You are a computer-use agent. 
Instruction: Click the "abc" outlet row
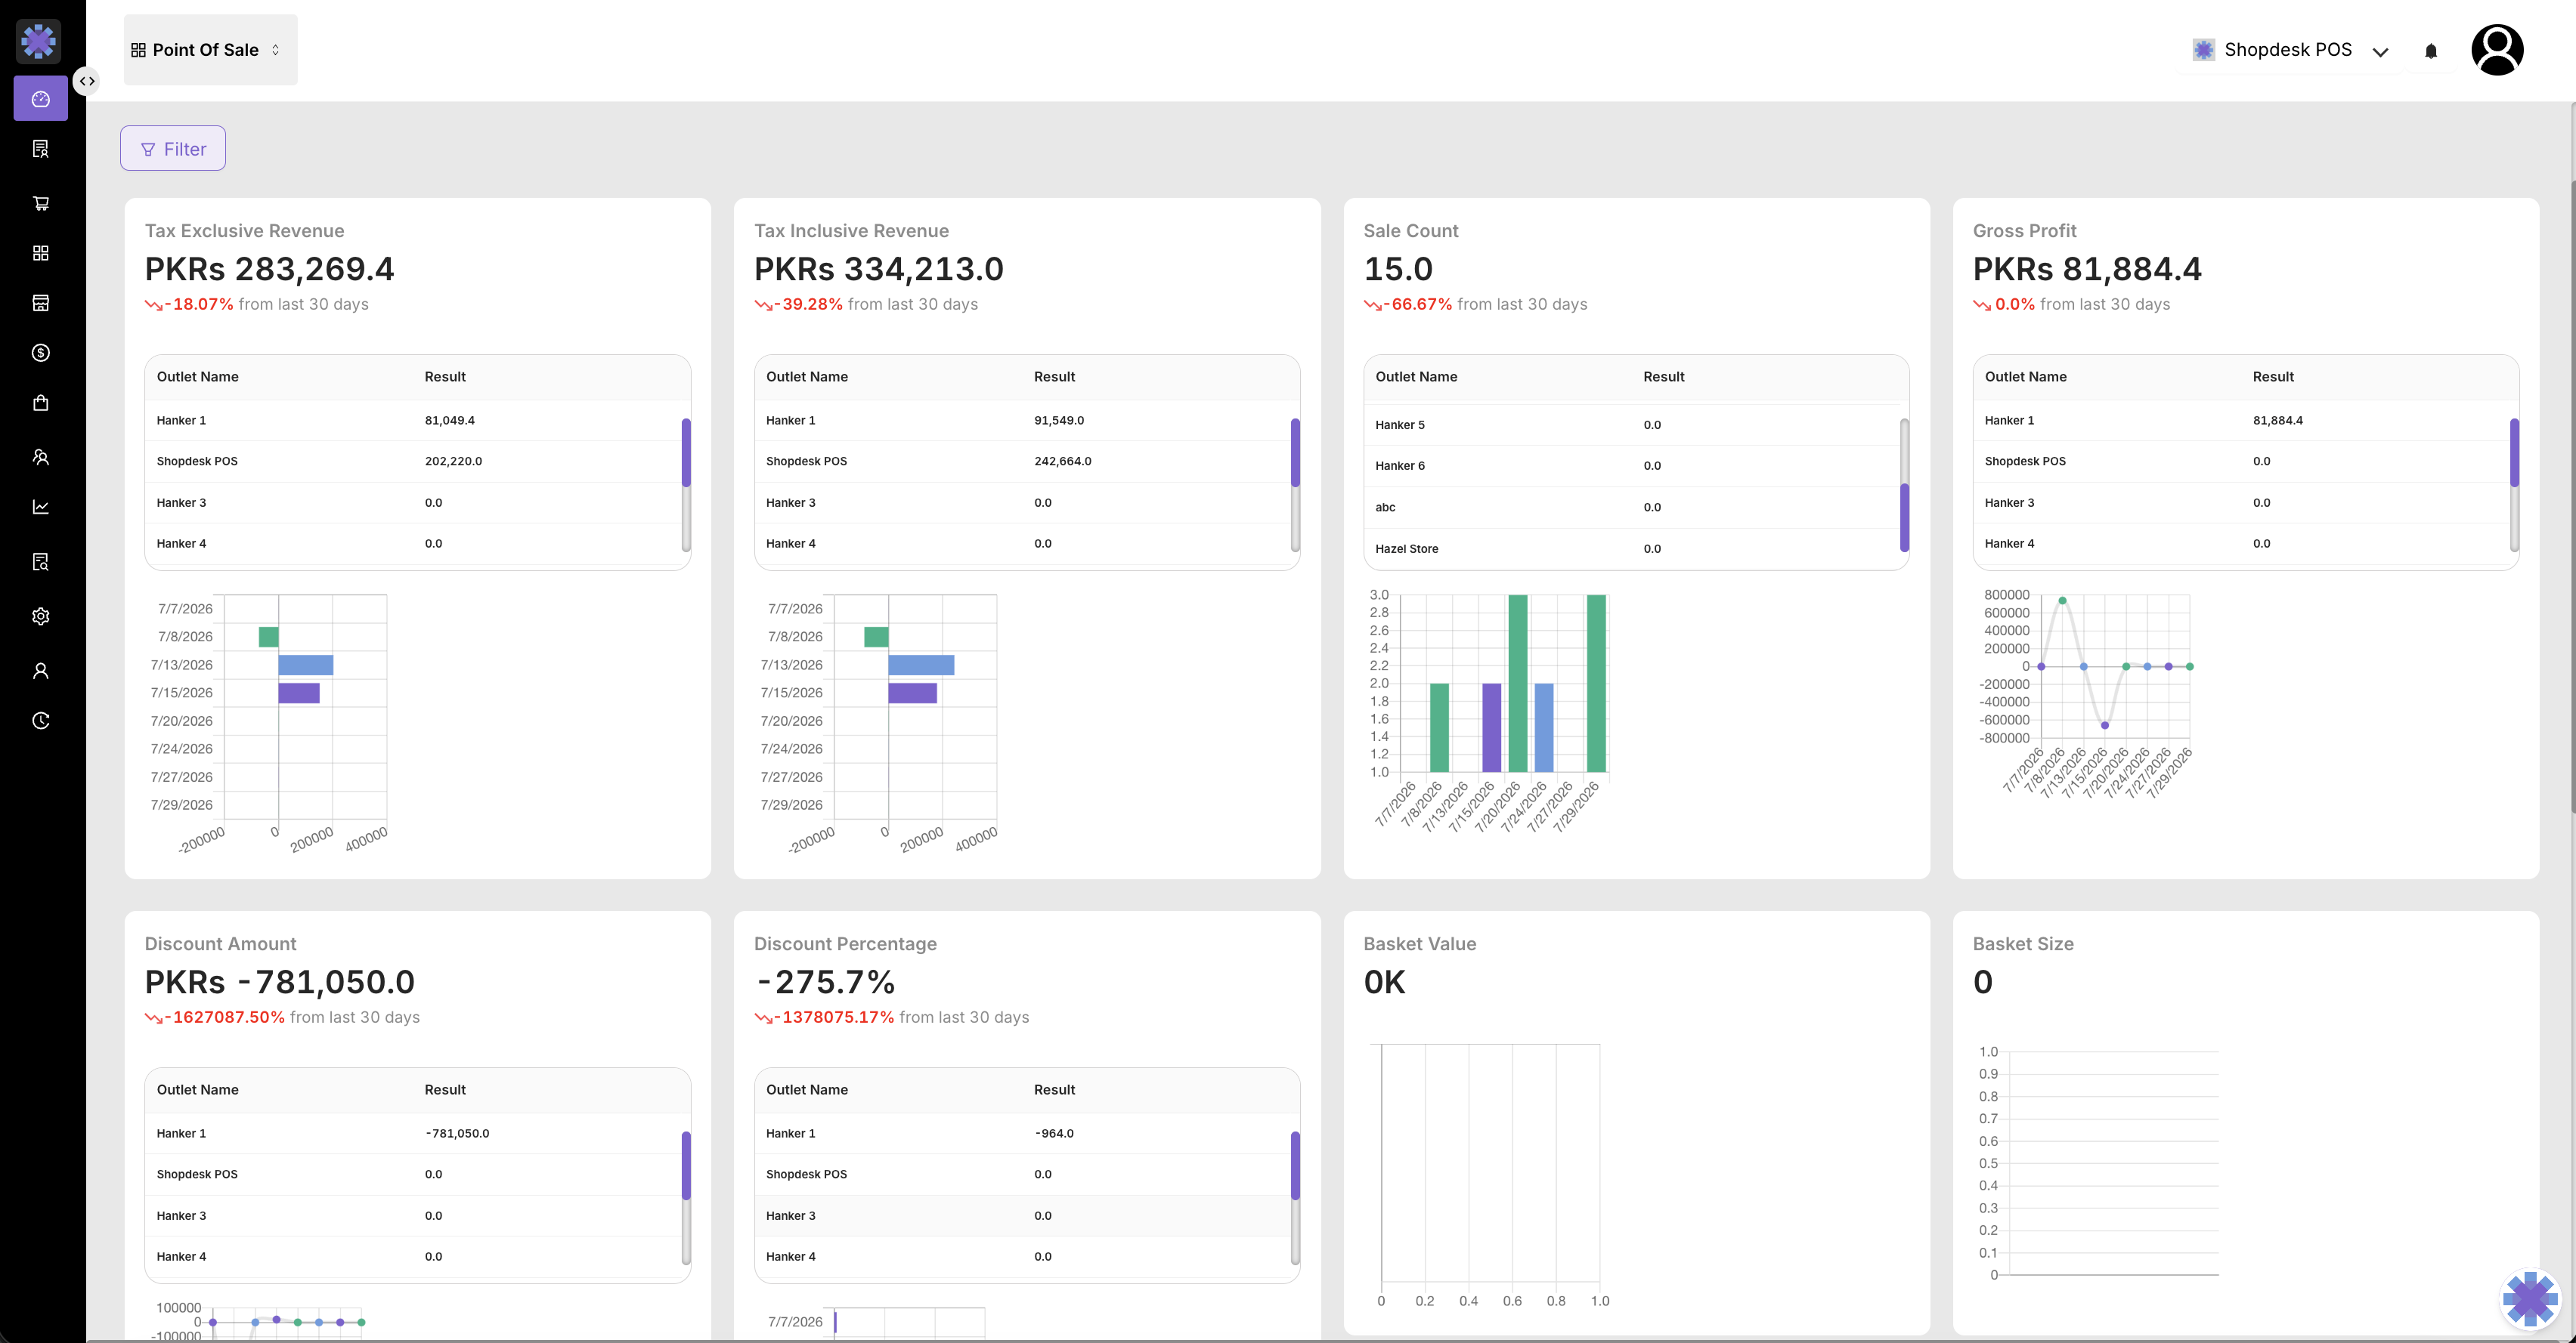pos(1631,508)
